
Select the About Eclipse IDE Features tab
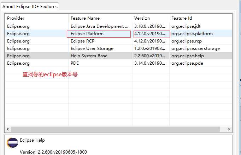click(30, 7)
